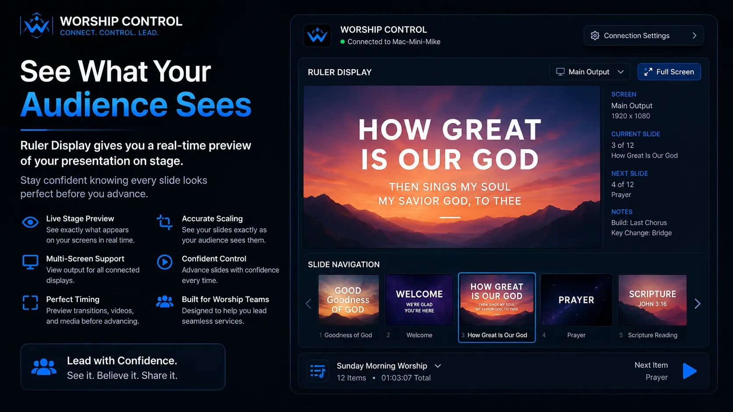Click the Perfect Timing feature title
The height and width of the screenshot is (412, 733).
tap(73, 299)
